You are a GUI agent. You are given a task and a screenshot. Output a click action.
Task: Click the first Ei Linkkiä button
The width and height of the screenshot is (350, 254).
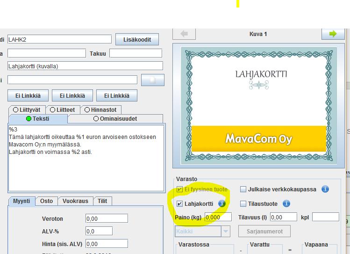(28, 95)
